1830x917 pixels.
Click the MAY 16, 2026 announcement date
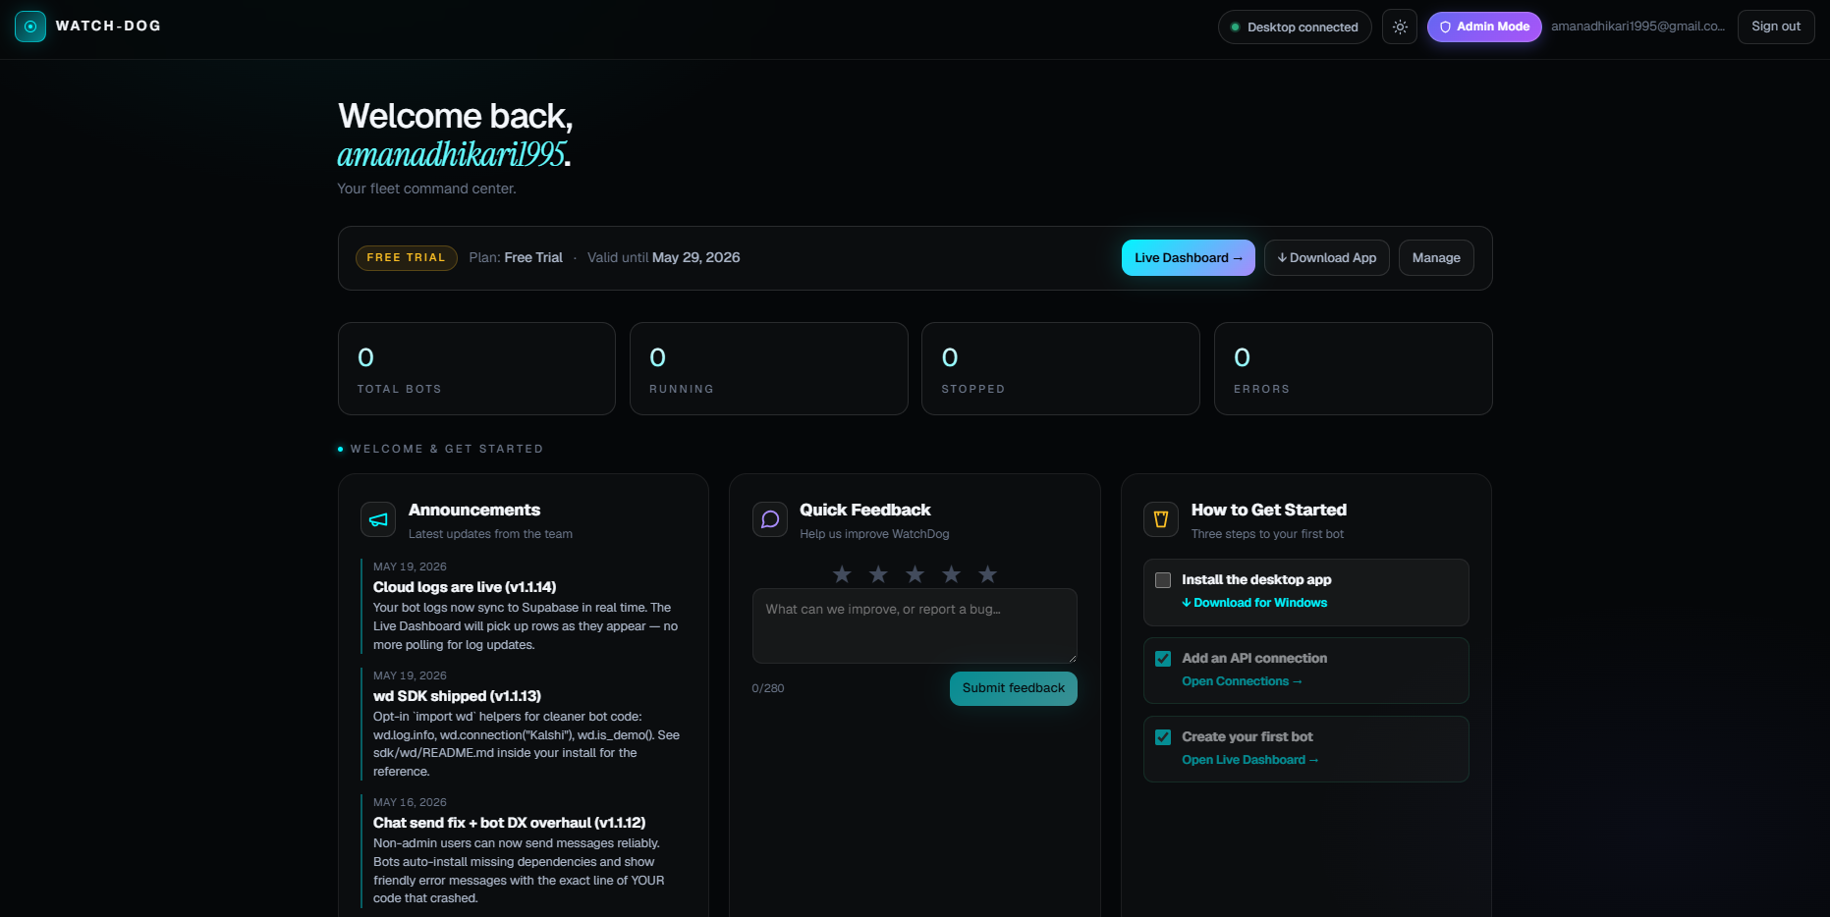pos(410,802)
